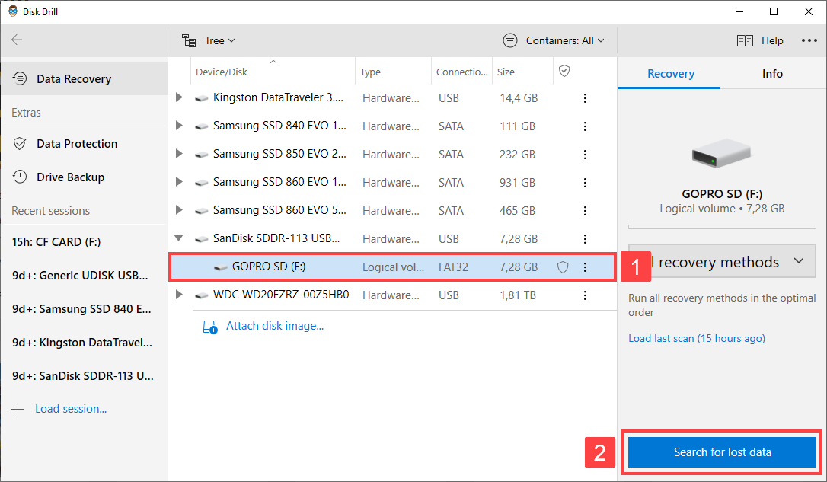Viewport: 827px width, 482px height.
Task: Open options menu for Samsung SSD 850 EVO
Action: [585, 155]
